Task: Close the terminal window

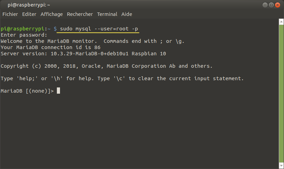Action: 277,5
